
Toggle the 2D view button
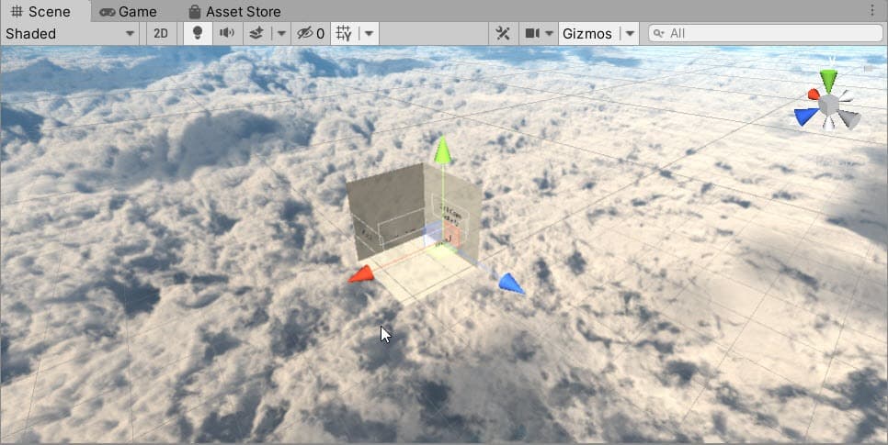[x=161, y=33]
